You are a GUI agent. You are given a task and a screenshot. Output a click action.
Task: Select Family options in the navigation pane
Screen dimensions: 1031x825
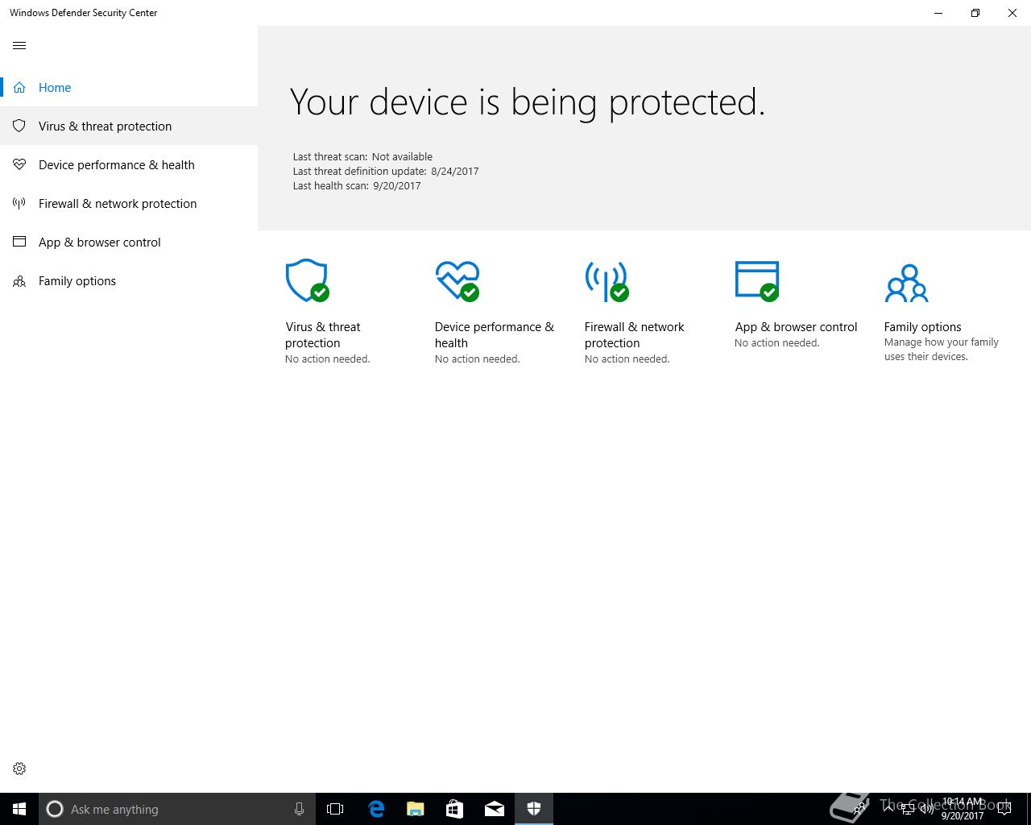(129, 280)
